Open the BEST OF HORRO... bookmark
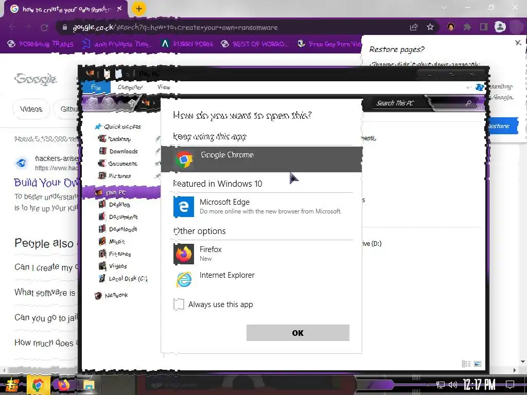This screenshot has height=395, width=527. pos(255,44)
